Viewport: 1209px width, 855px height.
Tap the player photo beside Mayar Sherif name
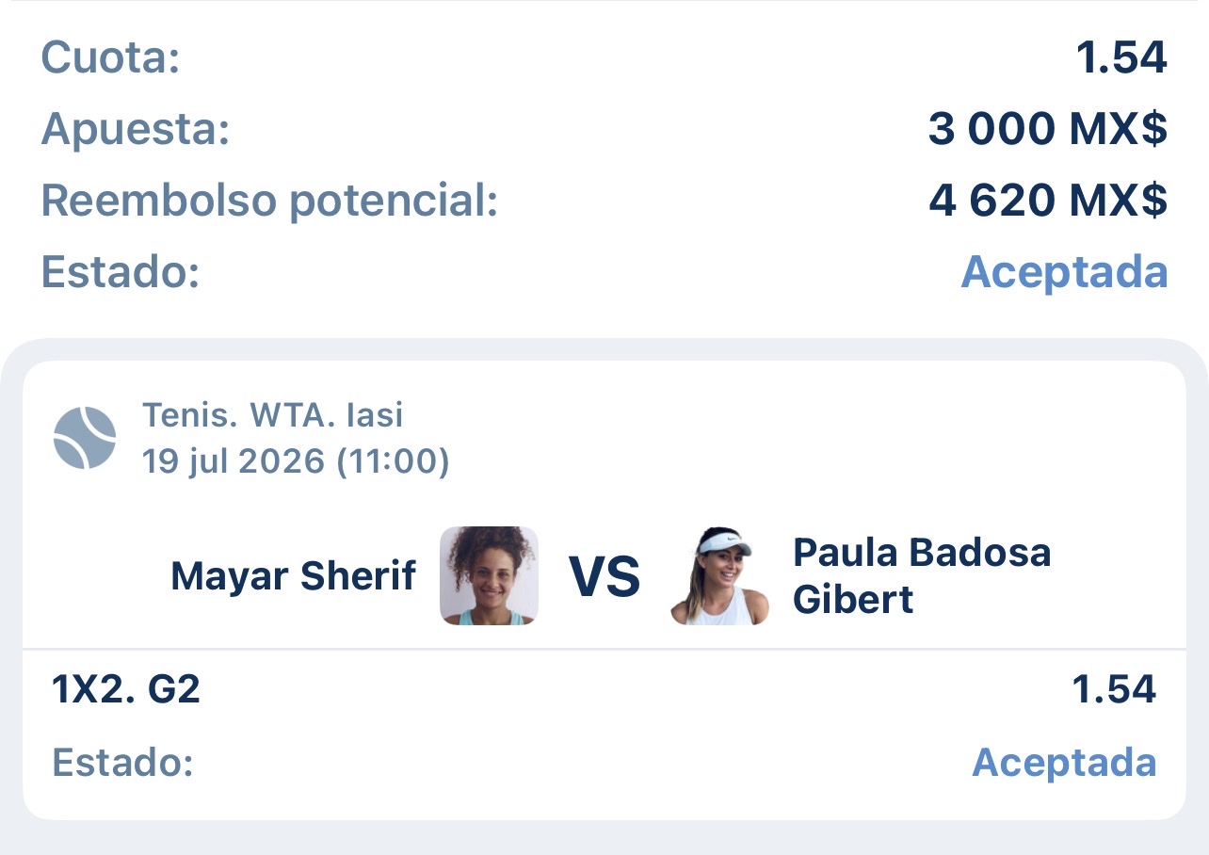489,575
